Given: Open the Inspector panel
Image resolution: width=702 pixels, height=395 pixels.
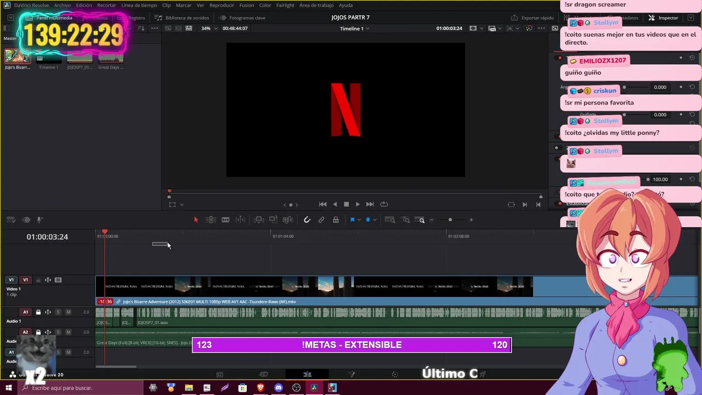Looking at the screenshot, I should [x=663, y=18].
